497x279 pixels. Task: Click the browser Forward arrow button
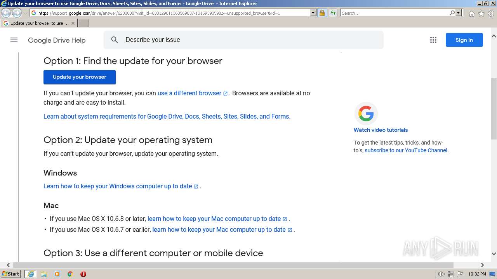point(17,13)
